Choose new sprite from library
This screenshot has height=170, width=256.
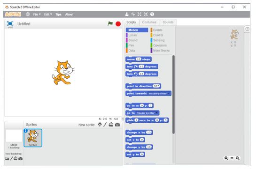100,125
